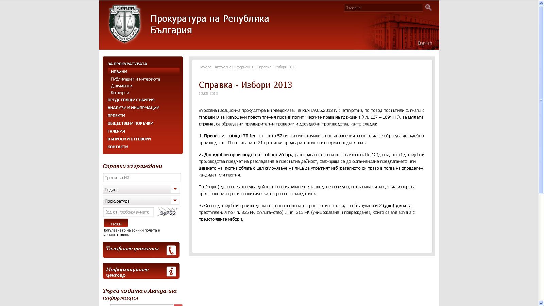The image size is (544, 306).
Task: Click Търси по дата в Актуална информация heading
Action: [139, 294]
